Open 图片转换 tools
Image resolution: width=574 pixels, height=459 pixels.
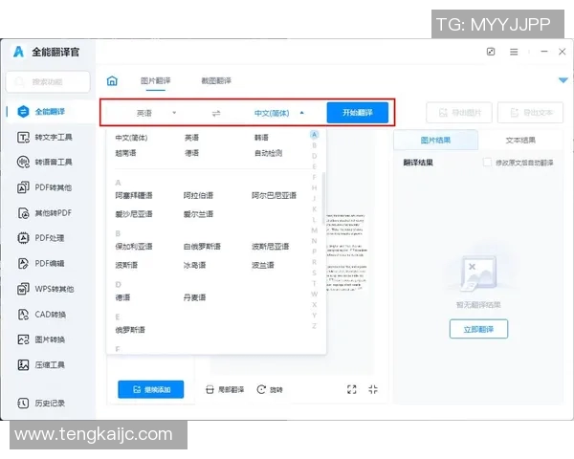point(41,339)
